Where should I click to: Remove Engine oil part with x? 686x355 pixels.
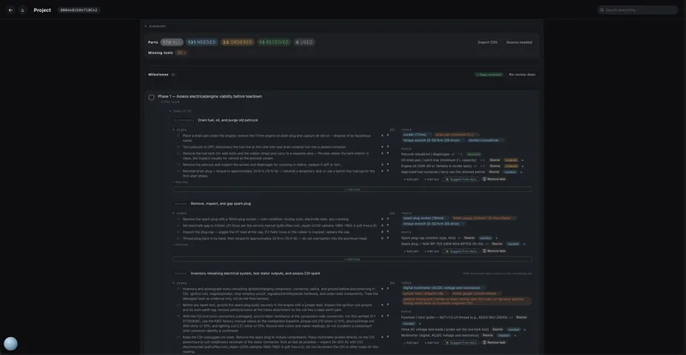click(522, 166)
